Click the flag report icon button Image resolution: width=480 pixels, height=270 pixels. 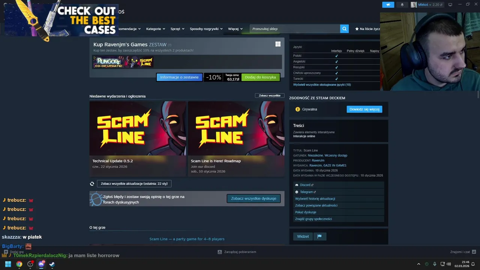coord(319,237)
